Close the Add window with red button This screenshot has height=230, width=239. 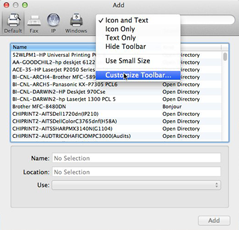click(x=7, y=5)
